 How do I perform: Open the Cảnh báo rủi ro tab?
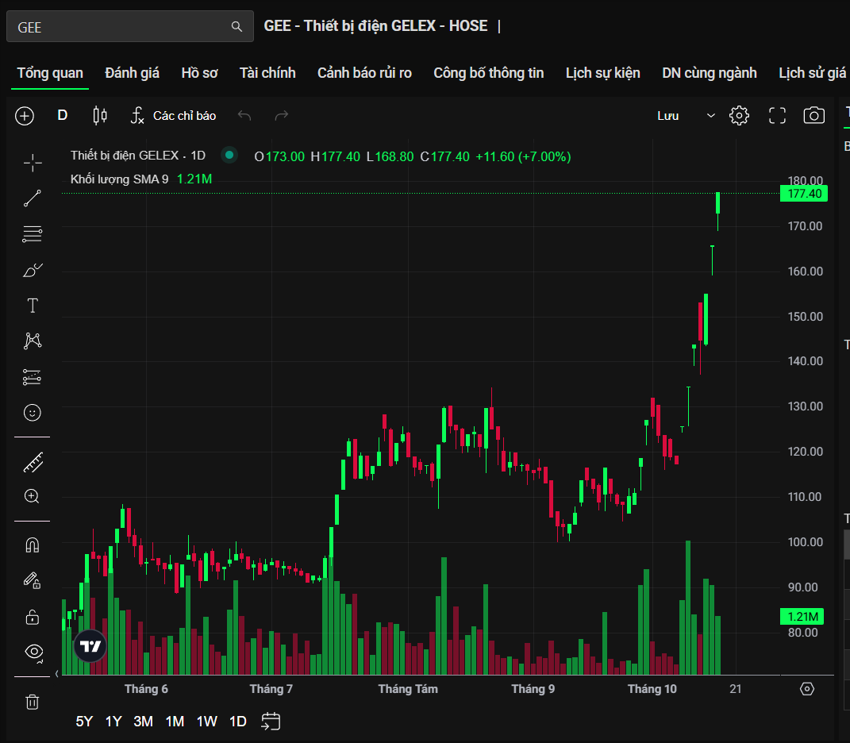[364, 73]
